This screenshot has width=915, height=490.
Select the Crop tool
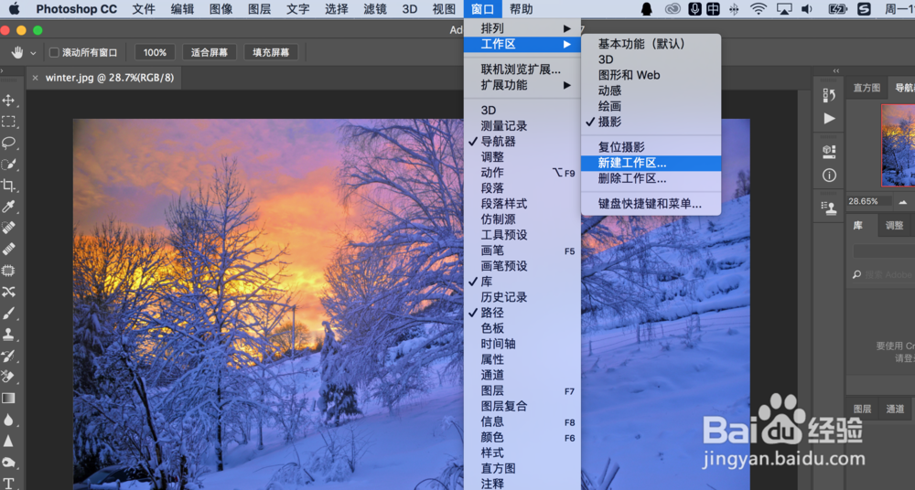8,186
